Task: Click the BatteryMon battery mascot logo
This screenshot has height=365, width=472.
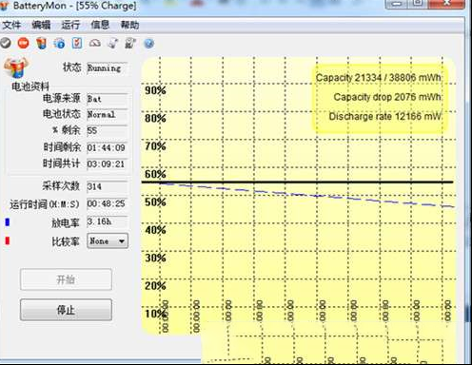Action: tap(16, 67)
